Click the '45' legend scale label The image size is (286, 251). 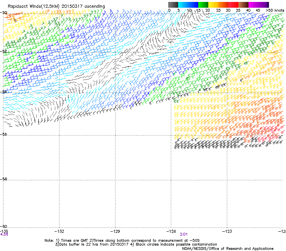[258, 10]
